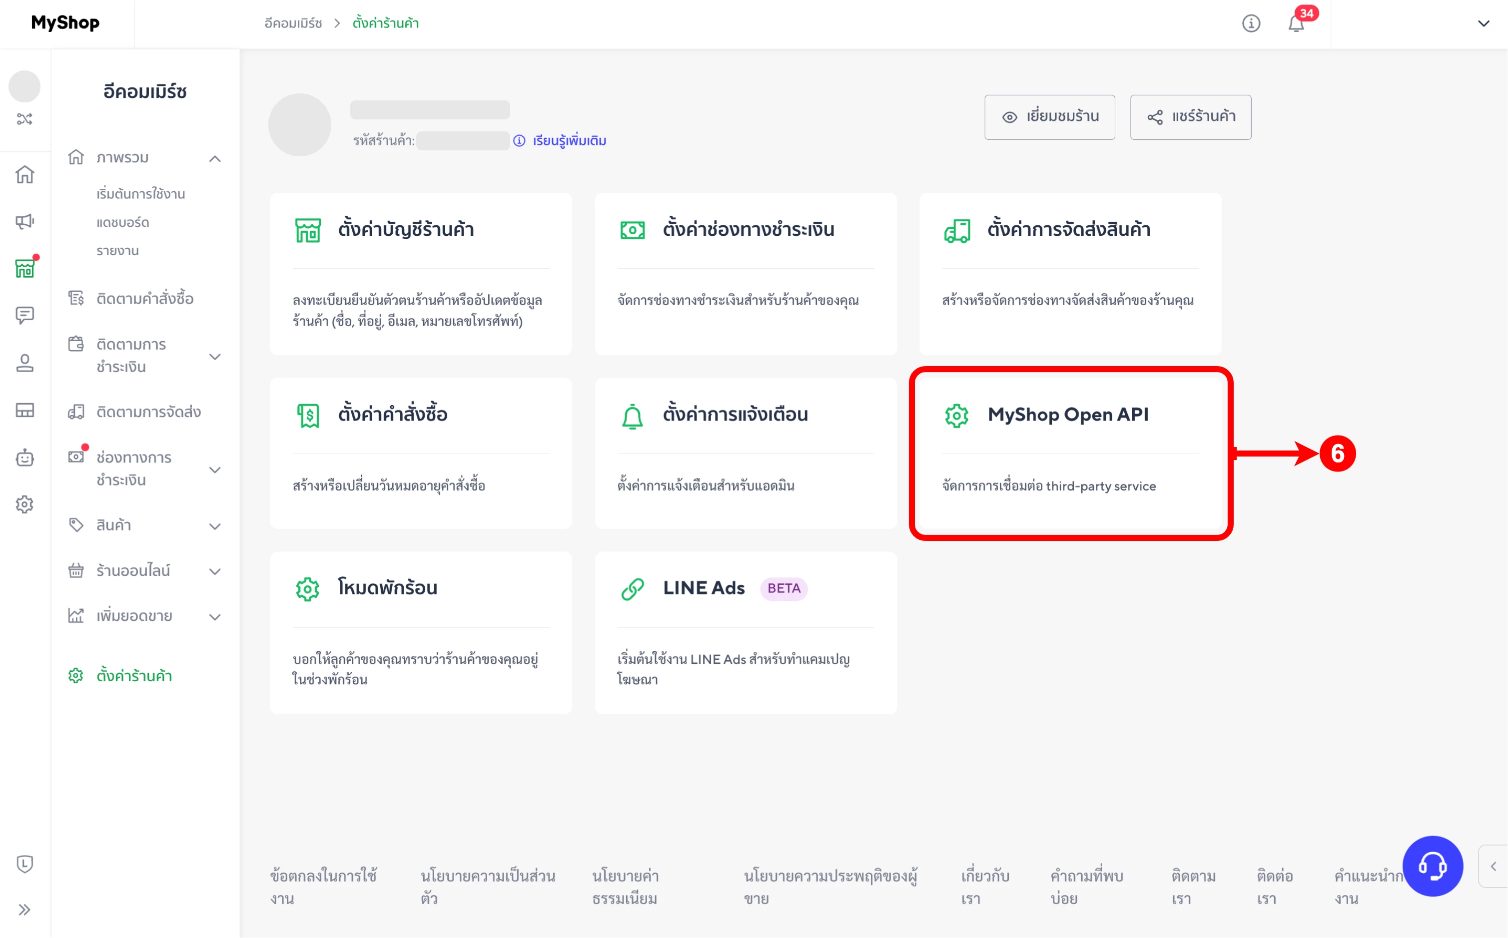Select แดชบอร์ด in the sidebar

tap(123, 222)
